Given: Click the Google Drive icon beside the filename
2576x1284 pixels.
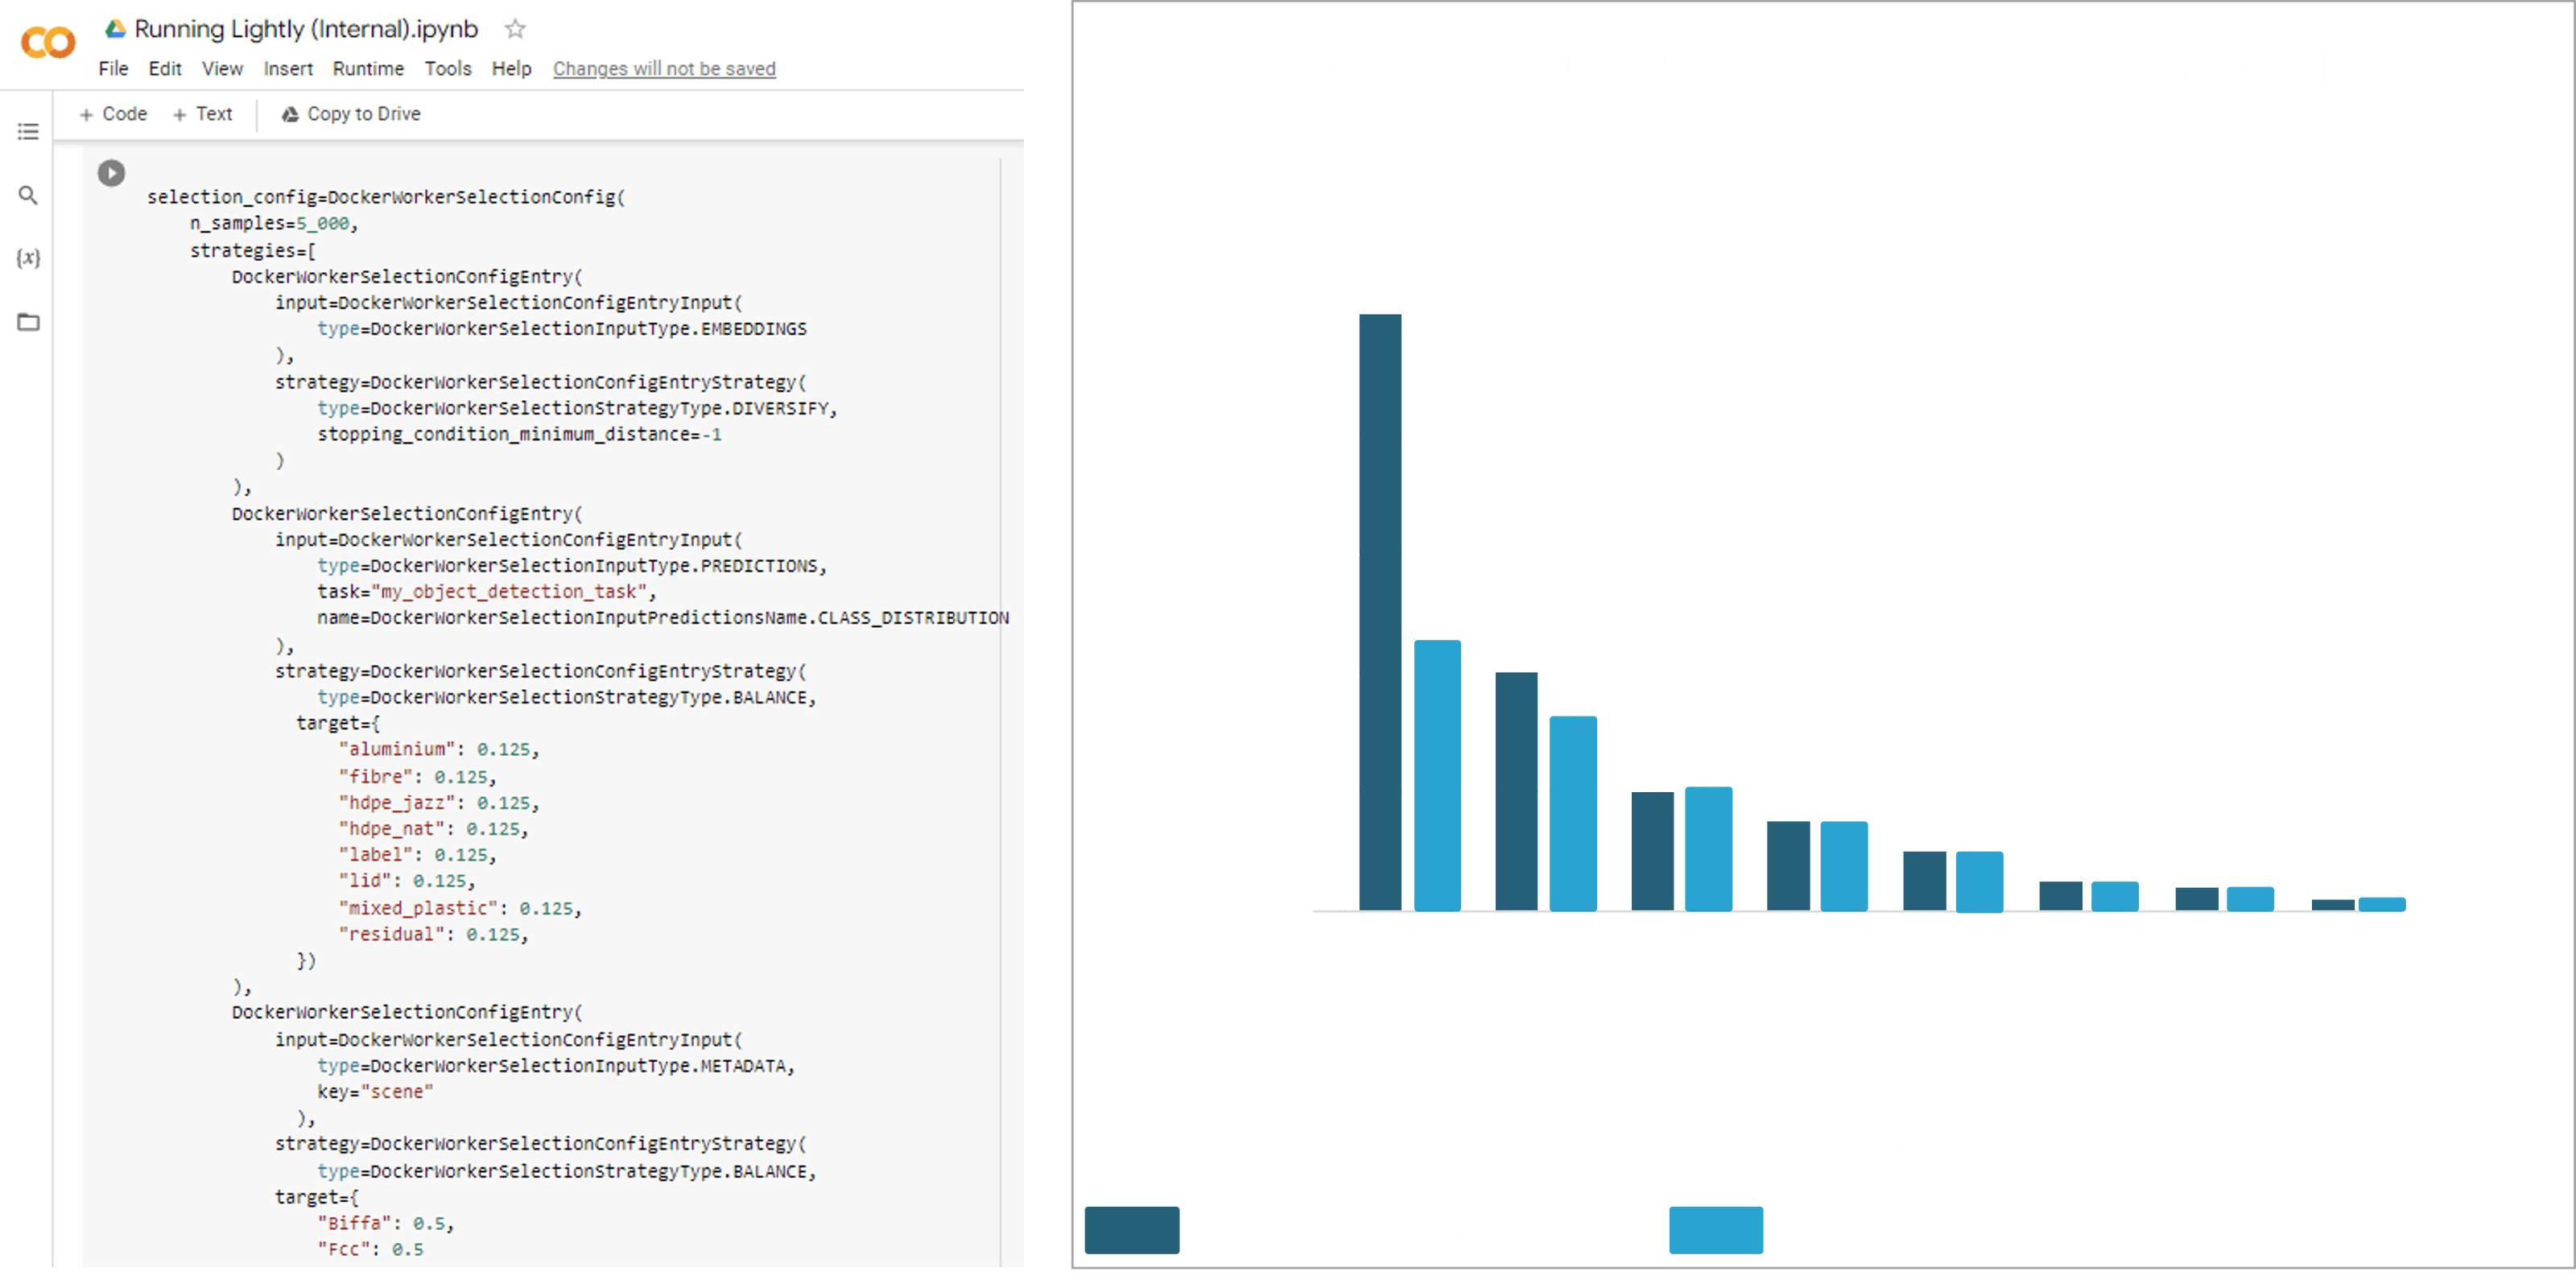Looking at the screenshot, I should point(116,28).
